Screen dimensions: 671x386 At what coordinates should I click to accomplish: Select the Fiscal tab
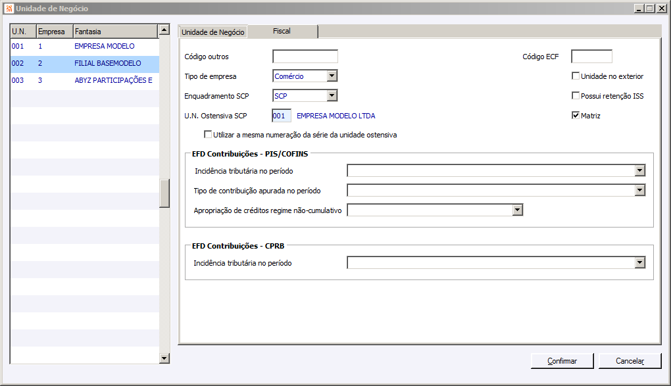coord(282,31)
